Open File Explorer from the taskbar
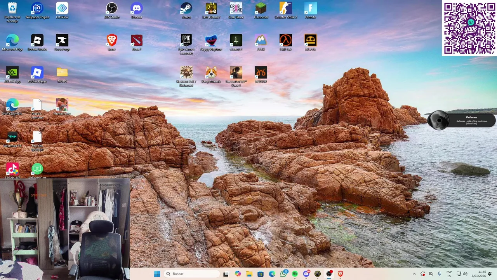 coord(249,274)
